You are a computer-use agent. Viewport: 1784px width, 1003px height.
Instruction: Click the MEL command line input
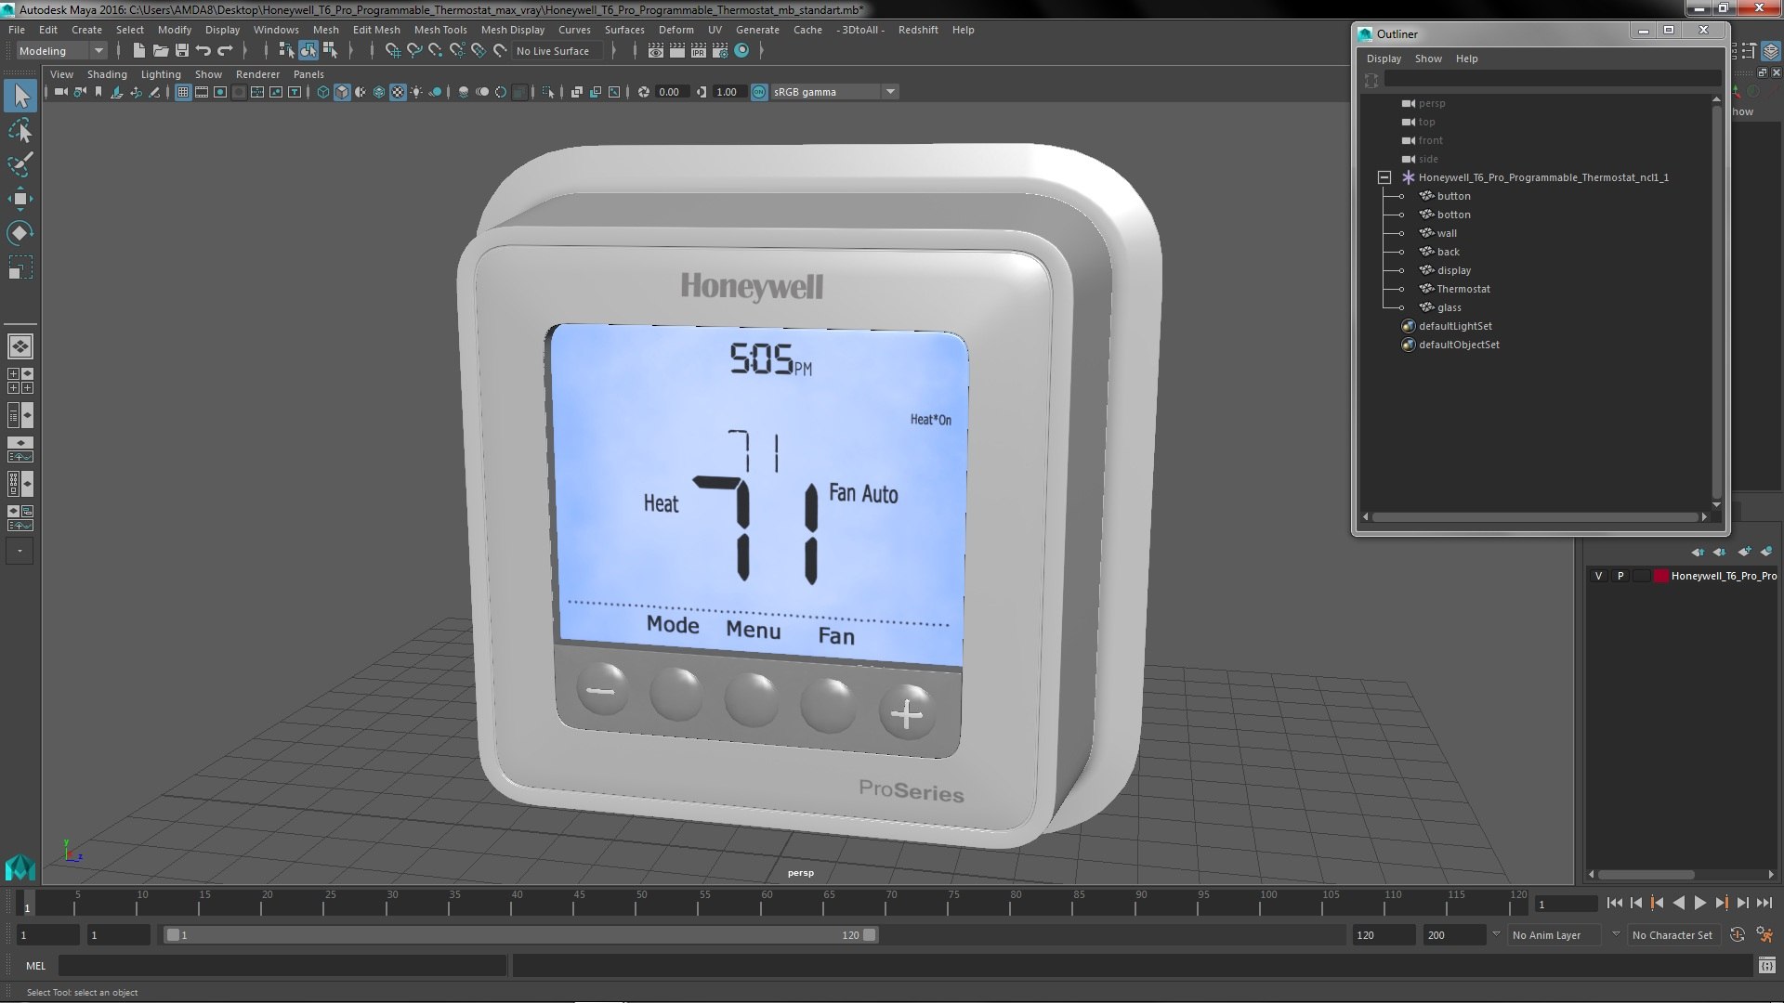pyautogui.click(x=282, y=966)
